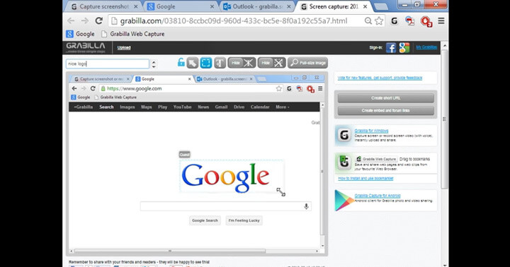The image size is (510, 267).
Task: Click the Grabilla logo in the page header
Action: click(x=86, y=47)
